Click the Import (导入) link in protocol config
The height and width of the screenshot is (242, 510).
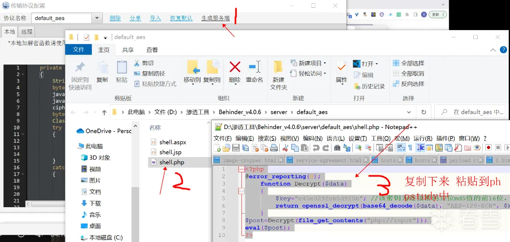pyautogui.click(x=156, y=18)
